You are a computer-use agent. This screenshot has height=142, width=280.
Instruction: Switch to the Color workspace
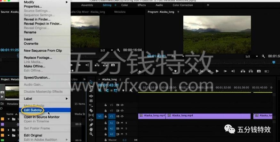pyautogui.click(x=124, y=5)
